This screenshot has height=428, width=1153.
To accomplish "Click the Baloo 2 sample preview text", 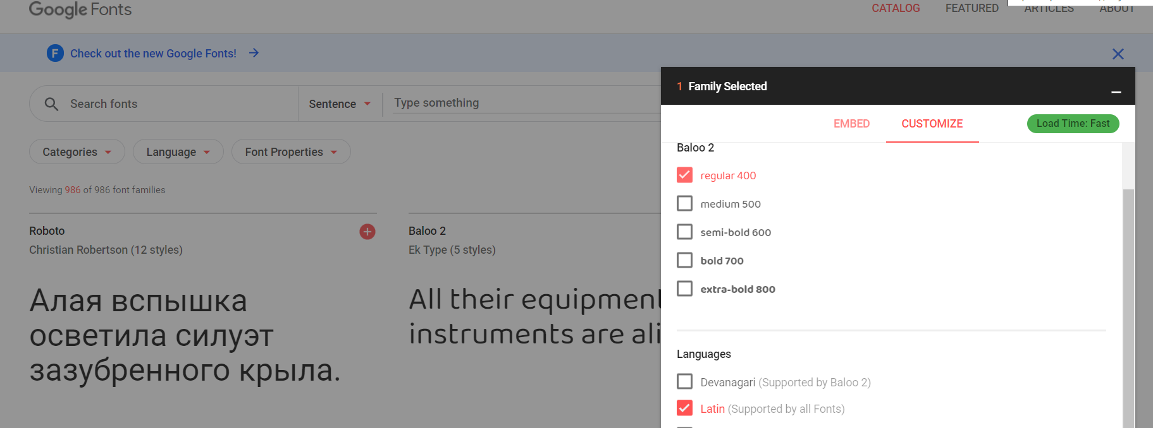I will pos(534,316).
